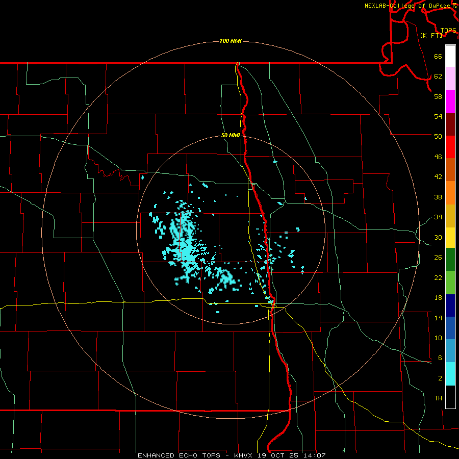Click the black TH threshold swatch
Image resolution: width=459 pixels, height=459 pixels.
[x=450, y=397]
